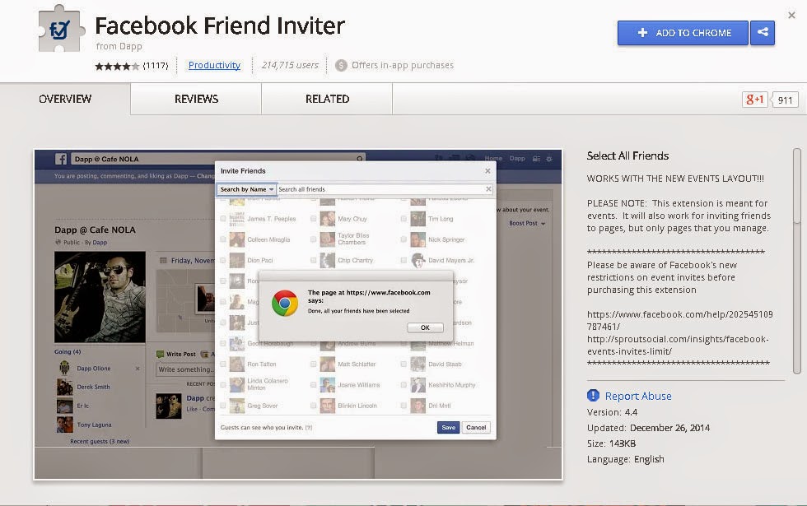The width and height of the screenshot is (807, 506).
Task: Open the Search by Name dropdown
Action: [x=246, y=189]
